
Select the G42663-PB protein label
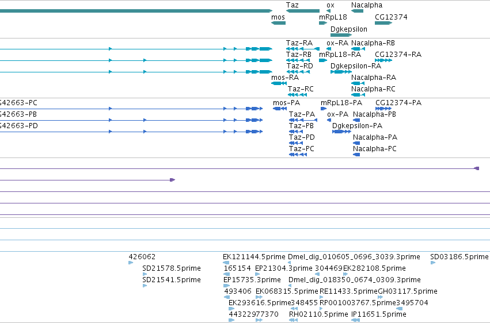[18, 114]
